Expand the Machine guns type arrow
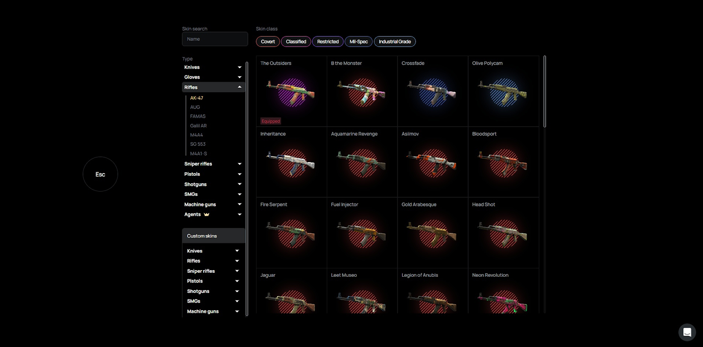Image resolution: width=703 pixels, height=347 pixels. (x=239, y=204)
